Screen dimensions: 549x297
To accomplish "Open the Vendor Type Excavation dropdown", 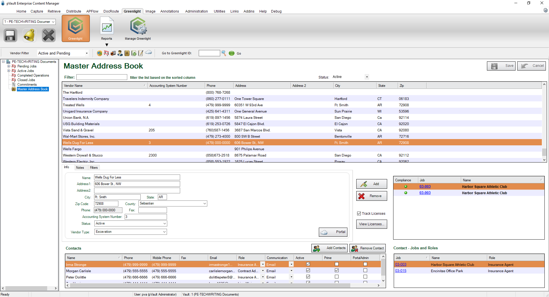I will point(131,232).
